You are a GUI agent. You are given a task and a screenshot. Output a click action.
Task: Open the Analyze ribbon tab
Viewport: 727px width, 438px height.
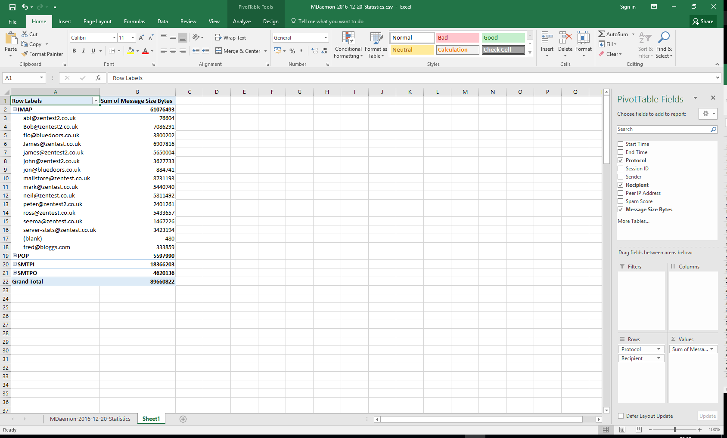tap(242, 22)
